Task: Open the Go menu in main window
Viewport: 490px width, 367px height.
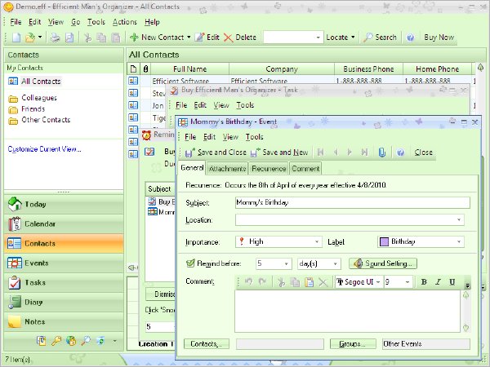Action: pos(76,22)
